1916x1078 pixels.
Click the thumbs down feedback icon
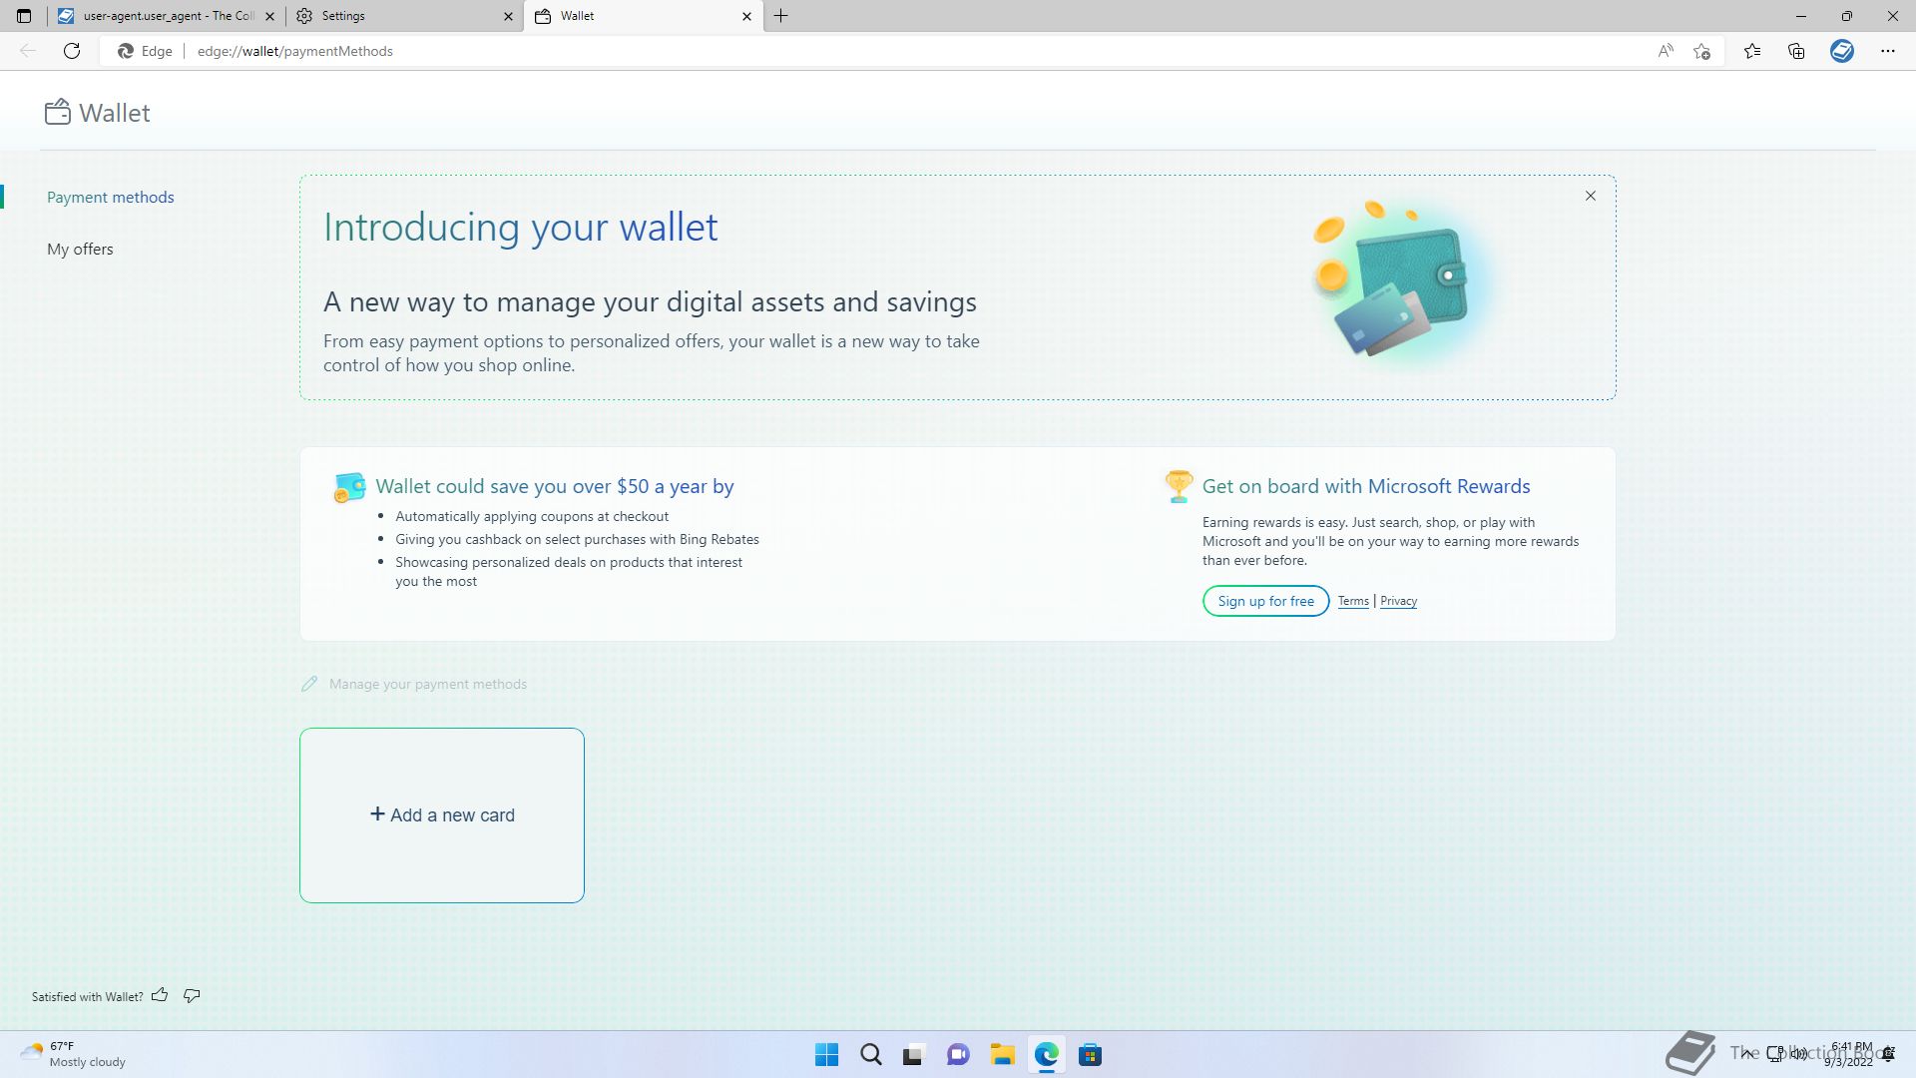pyautogui.click(x=192, y=995)
